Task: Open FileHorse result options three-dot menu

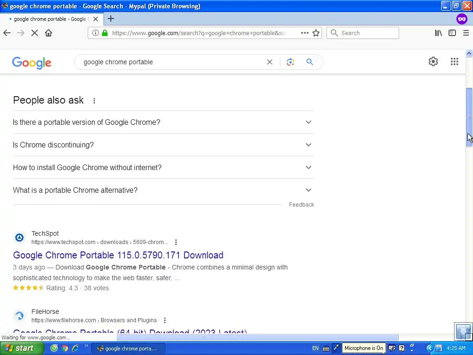Action: pos(165,320)
